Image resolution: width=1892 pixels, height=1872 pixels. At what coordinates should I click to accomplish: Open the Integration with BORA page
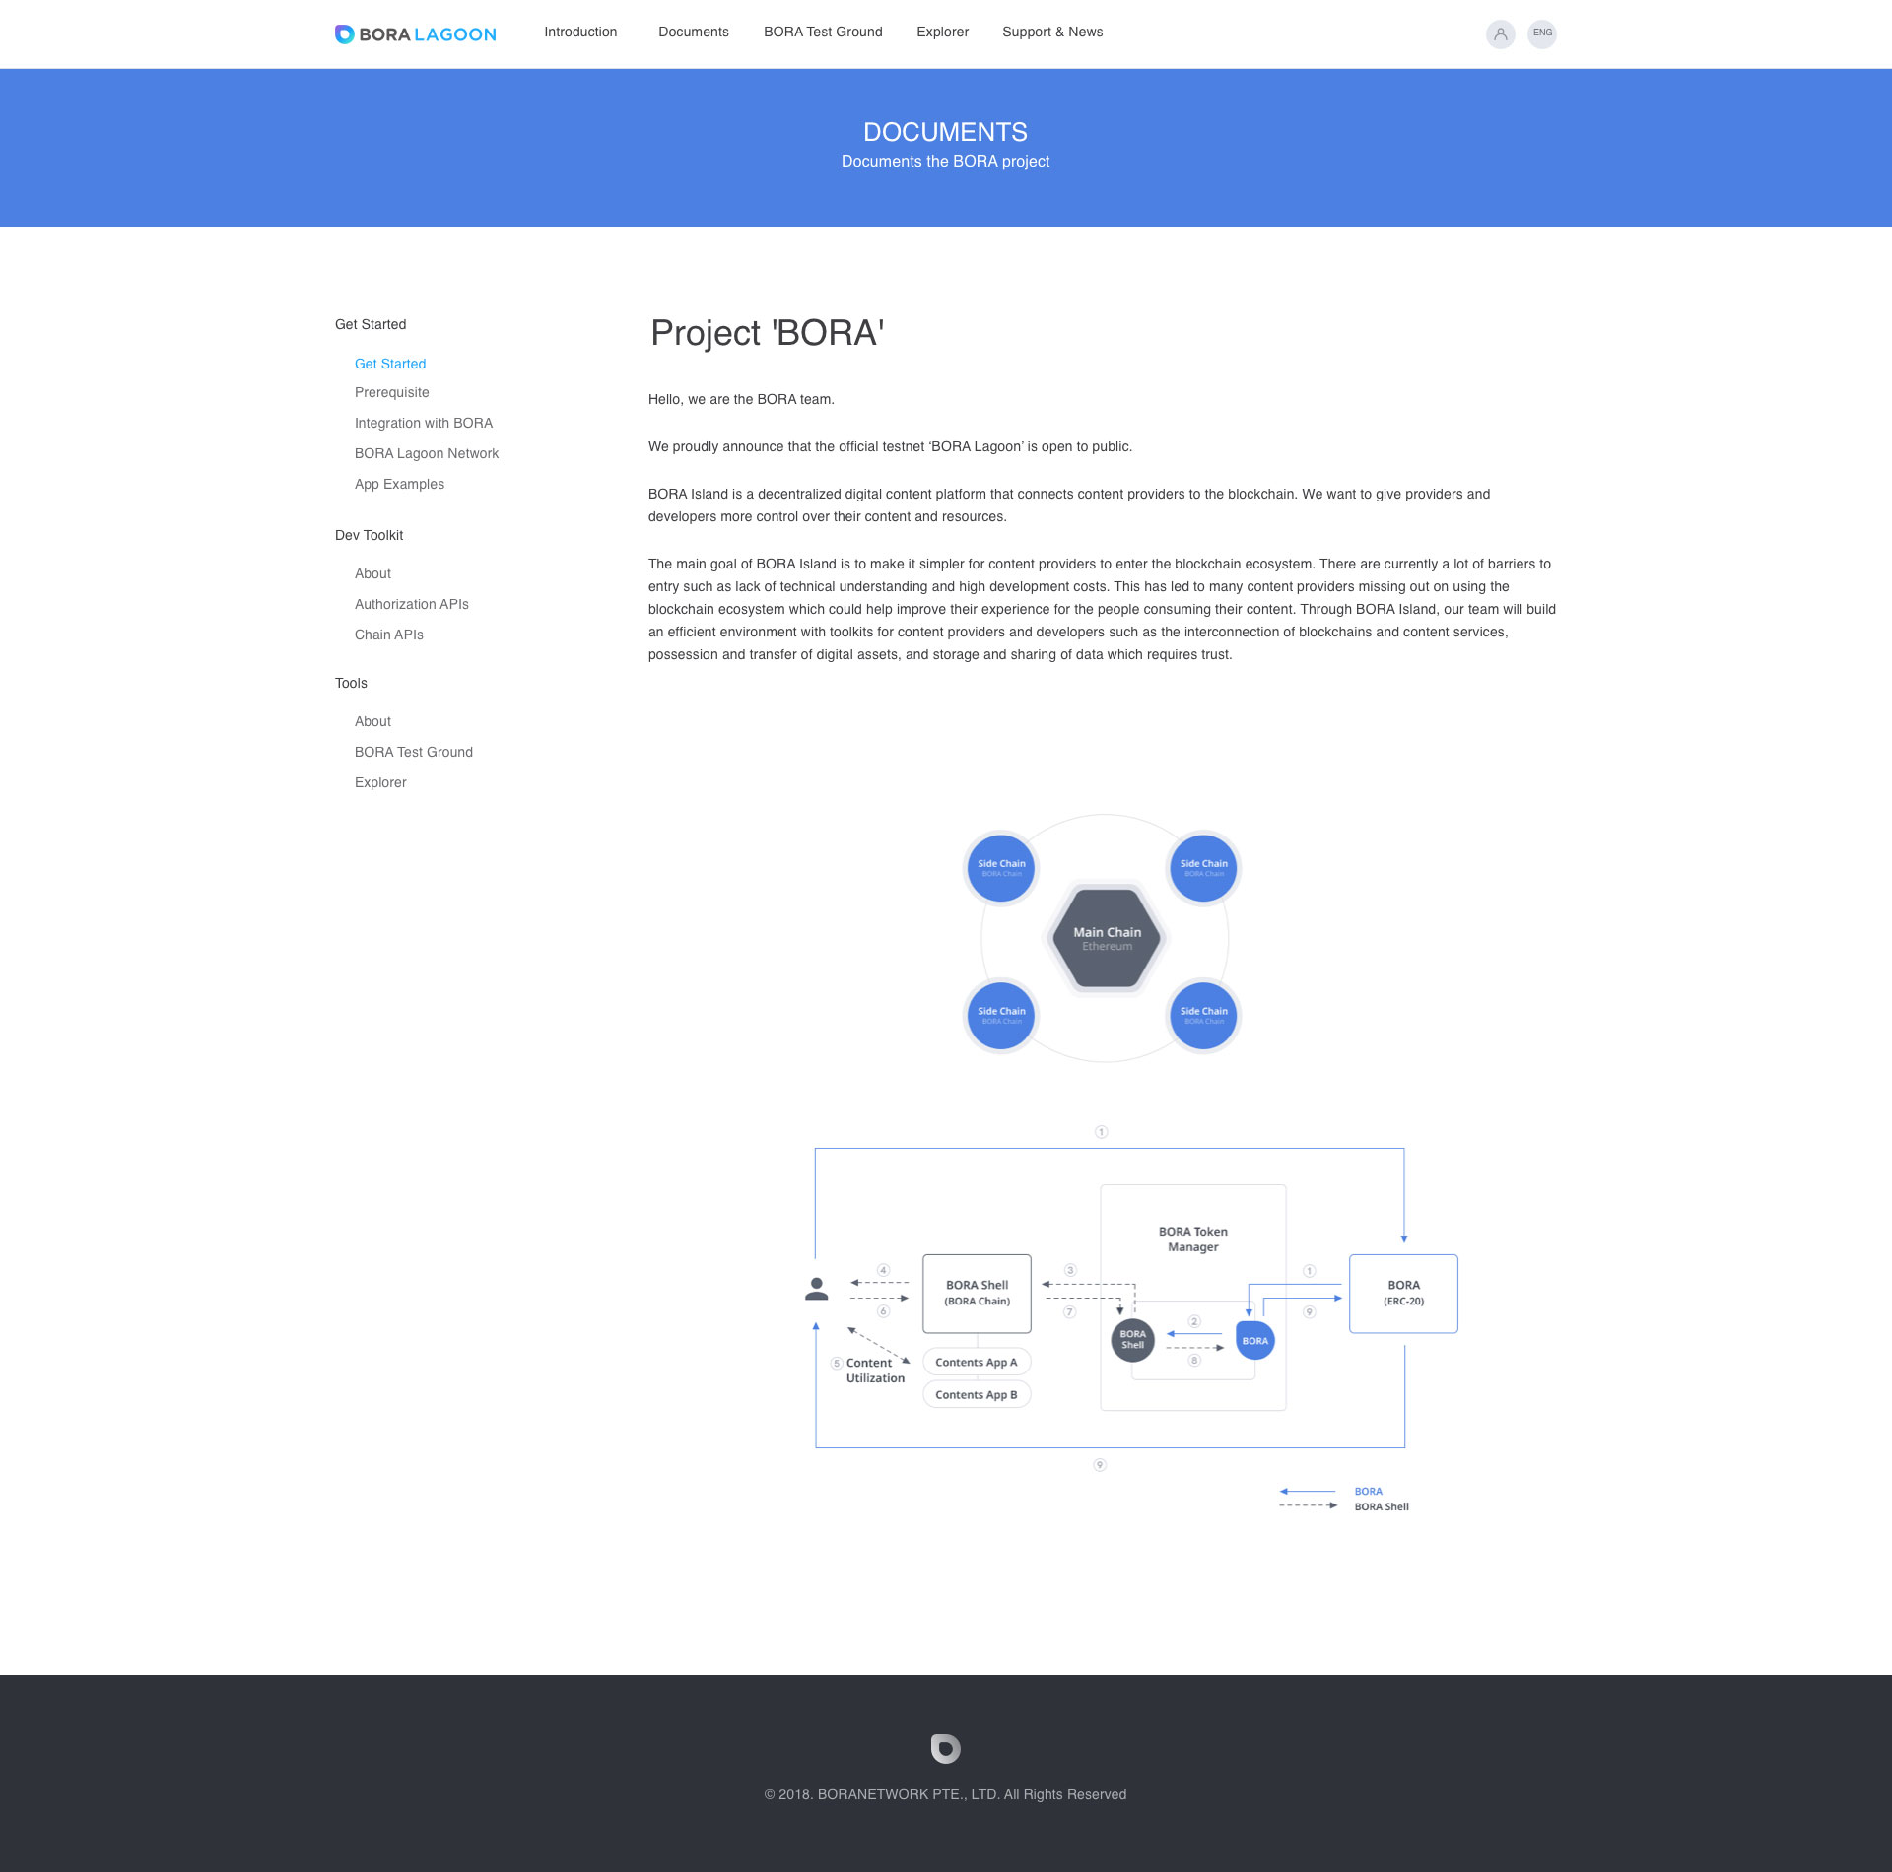coord(423,423)
